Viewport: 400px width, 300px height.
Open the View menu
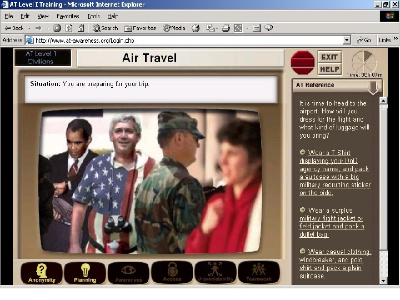point(43,16)
